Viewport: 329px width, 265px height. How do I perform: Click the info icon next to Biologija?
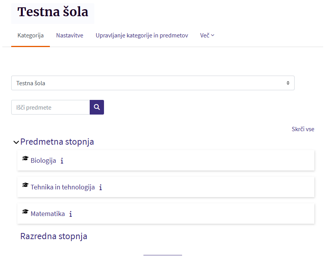pyautogui.click(x=62, y=161)
